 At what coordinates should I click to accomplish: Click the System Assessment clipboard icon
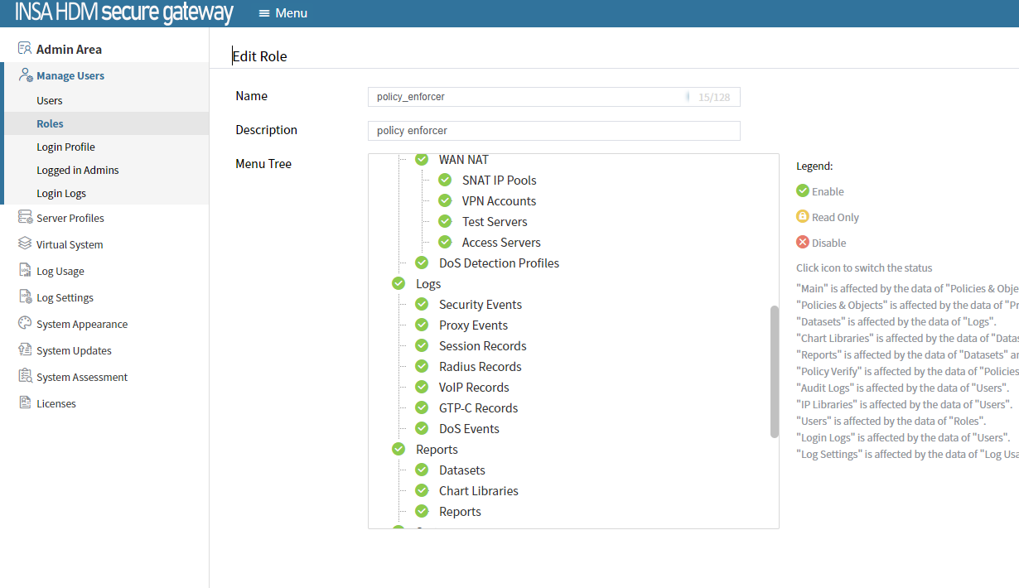pyautogui.click(x=25, y=377)
